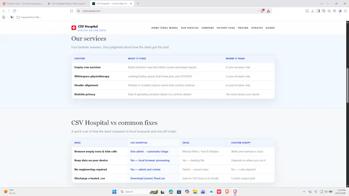Open the downloads icon
The width and height of the screenshot is (349, 196).
point(312,10)
